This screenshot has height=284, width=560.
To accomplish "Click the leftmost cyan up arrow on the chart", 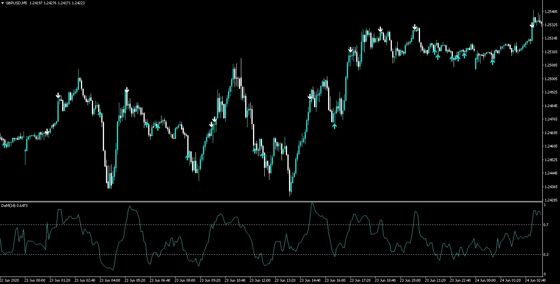I will pyautogui.click(x=5, y=145).
